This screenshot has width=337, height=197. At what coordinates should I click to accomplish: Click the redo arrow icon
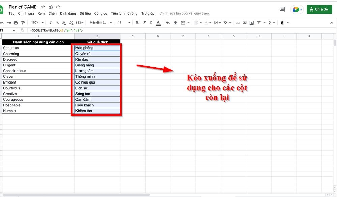point(9,23)
